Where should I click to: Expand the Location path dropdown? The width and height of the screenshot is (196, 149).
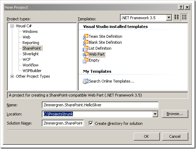tap(155, 114)
